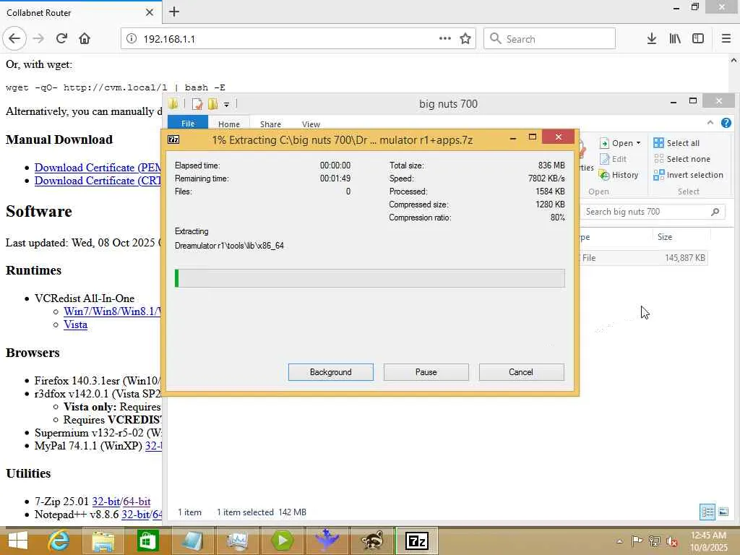Image resolution: width=740 pixels, height=555 pixels.
Task: Click the search magnifier in Explorer
Action: [715, 212]
